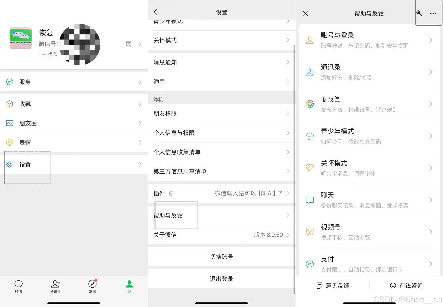Image resolution: width=443 pixels, height=307 pixels.
Task: Open 关怀模式 in the settings list
Action: tap(222, 40)
